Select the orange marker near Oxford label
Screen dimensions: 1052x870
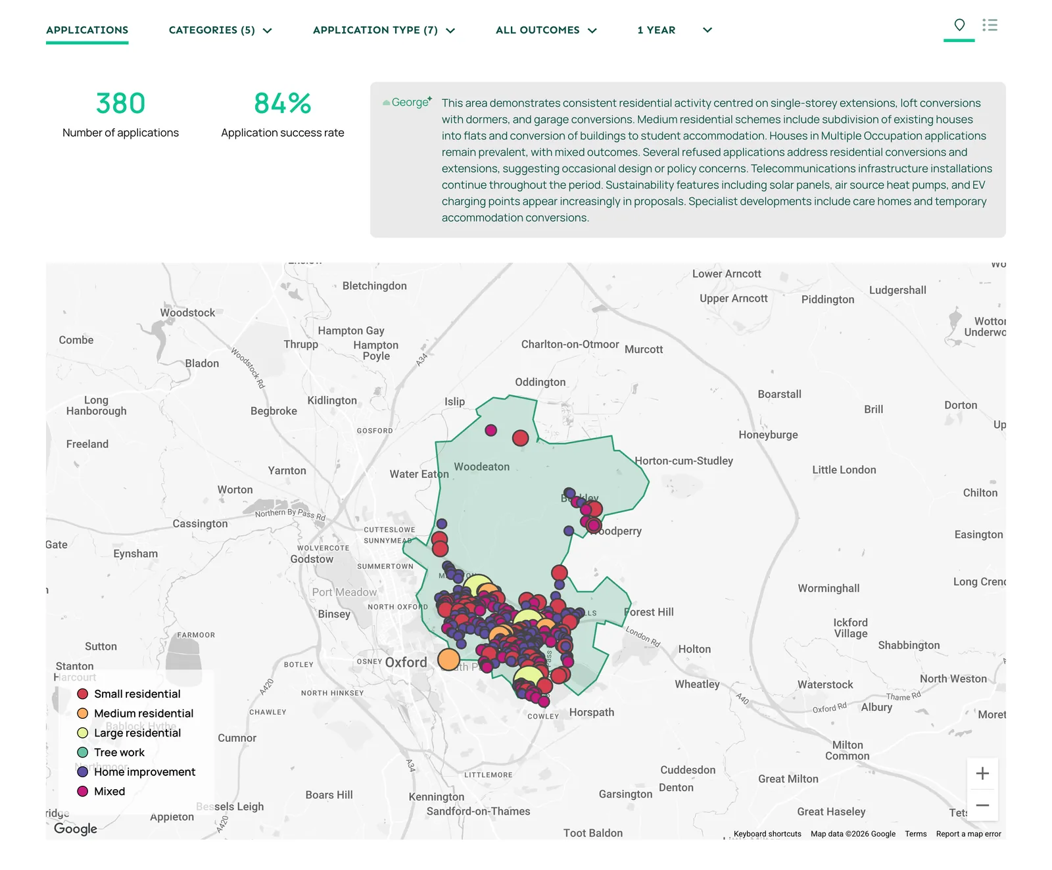[x=448, y=659]
